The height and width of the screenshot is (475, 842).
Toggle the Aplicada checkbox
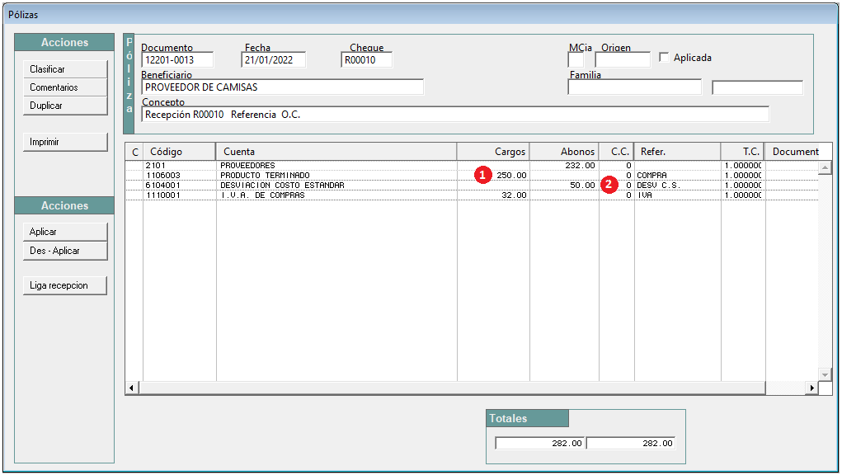[664, 57]
